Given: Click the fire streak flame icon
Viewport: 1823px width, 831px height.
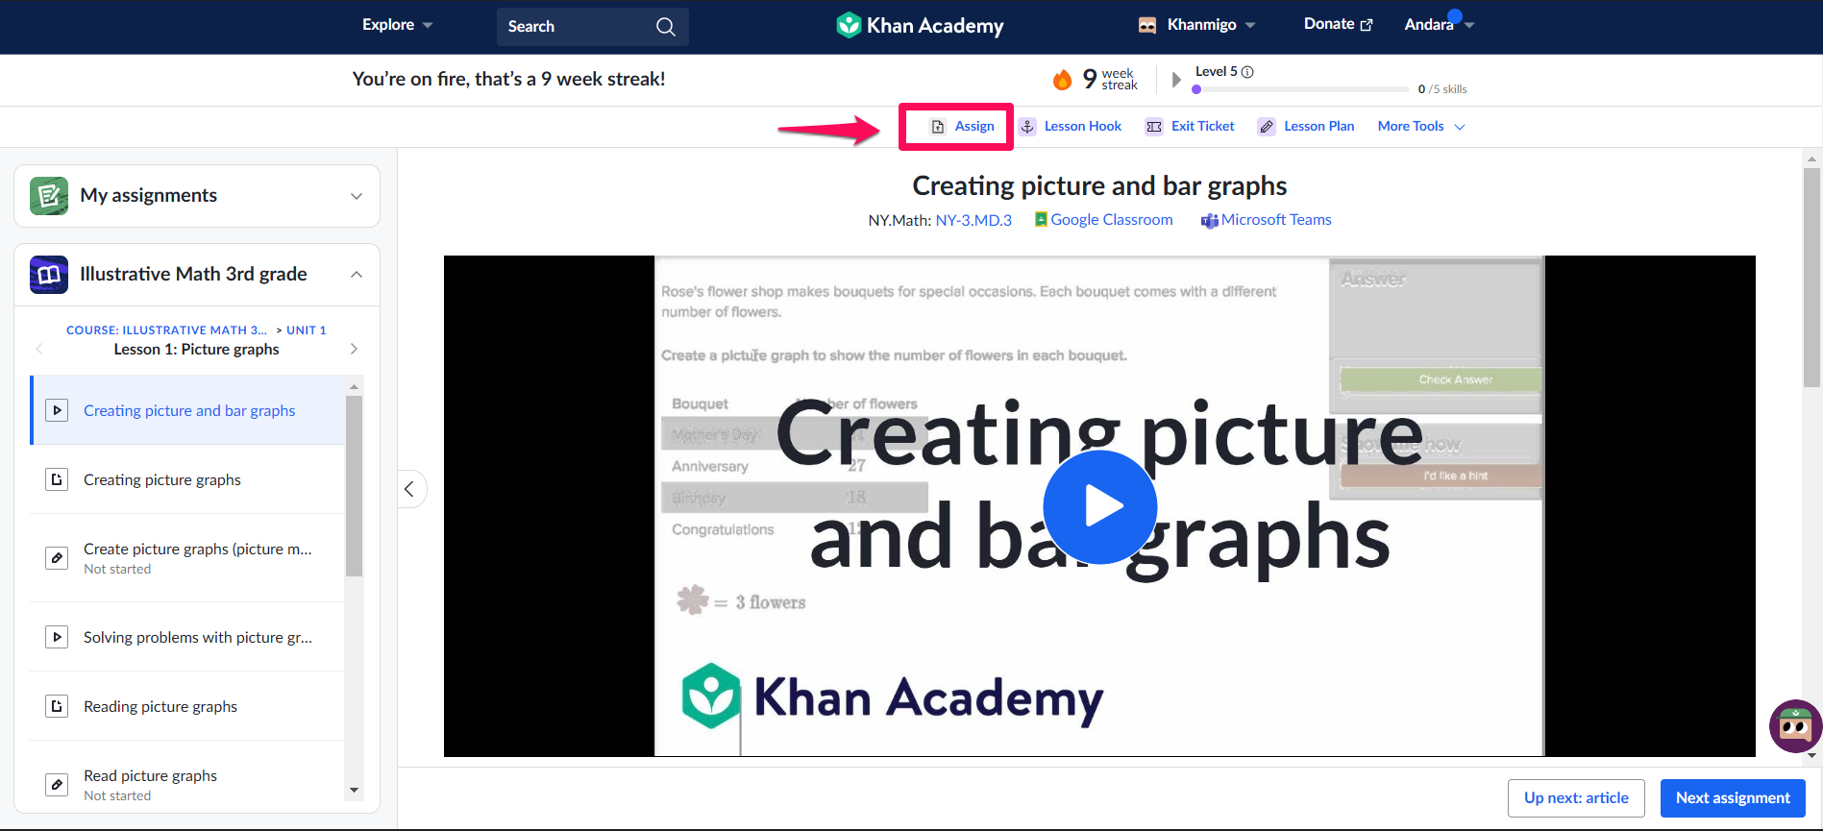Looking at the screenshot, I should tap(1062, 79).
